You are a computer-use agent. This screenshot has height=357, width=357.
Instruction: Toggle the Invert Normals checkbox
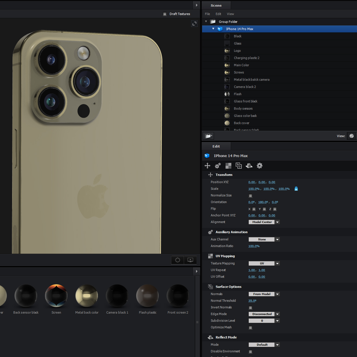click(x=250, y=308)
